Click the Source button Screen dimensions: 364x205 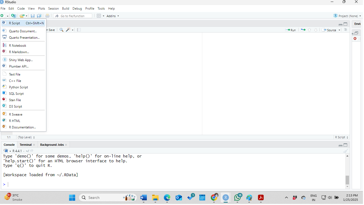329,30
